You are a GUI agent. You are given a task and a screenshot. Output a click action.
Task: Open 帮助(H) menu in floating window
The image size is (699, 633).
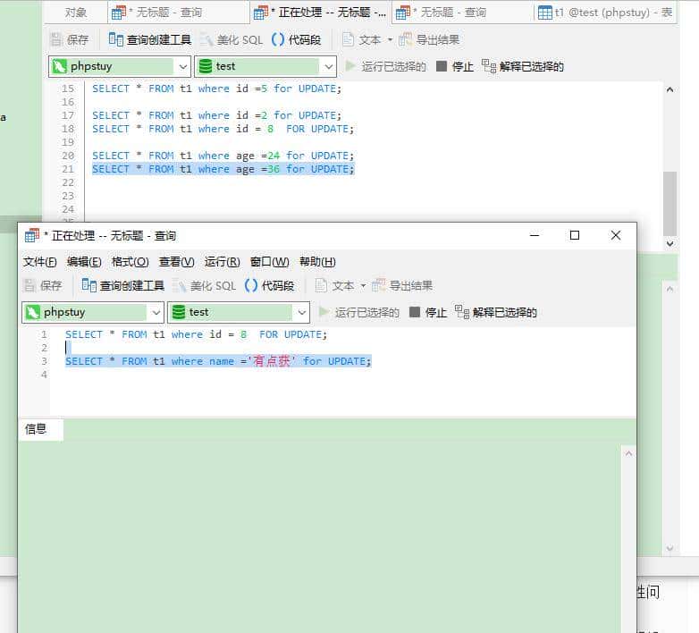click(317, 262)
